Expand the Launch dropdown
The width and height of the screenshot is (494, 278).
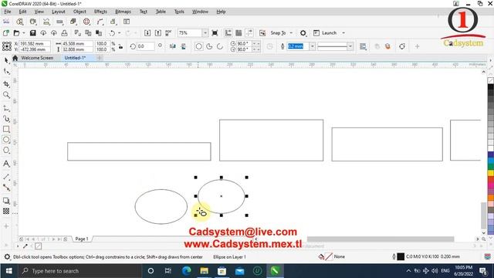click(343, 32)
